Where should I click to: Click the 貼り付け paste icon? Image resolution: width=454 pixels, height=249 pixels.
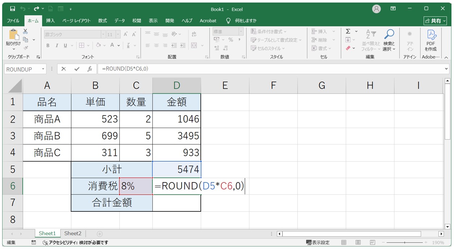coord(13,35)
